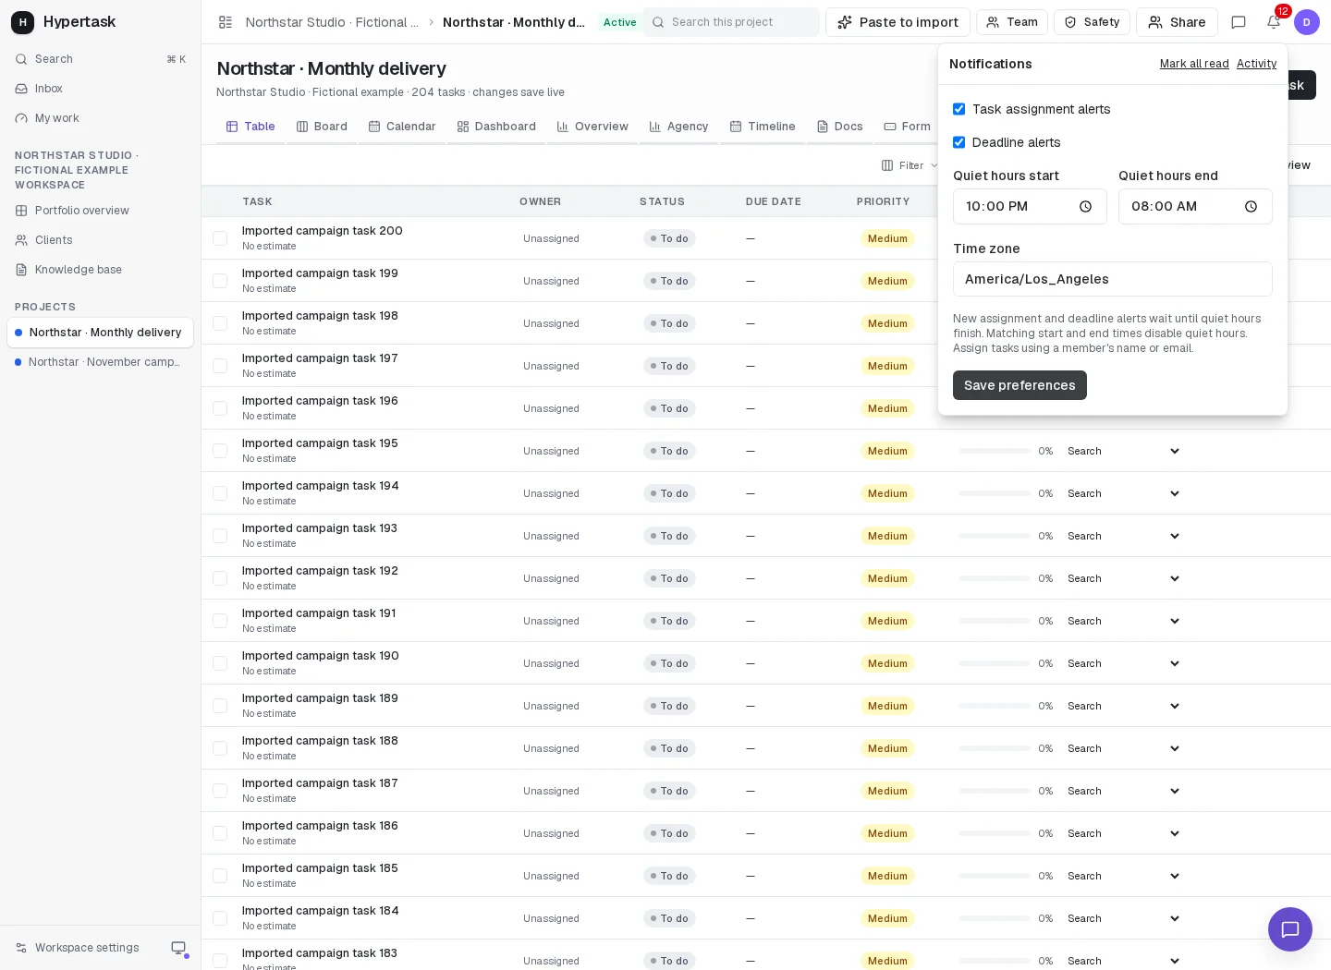1331x970 pixels.
Task: Click the user avatar D
Action: (1307, 22)
